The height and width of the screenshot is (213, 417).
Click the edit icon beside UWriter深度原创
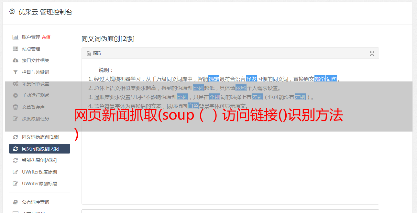(15, 172)
